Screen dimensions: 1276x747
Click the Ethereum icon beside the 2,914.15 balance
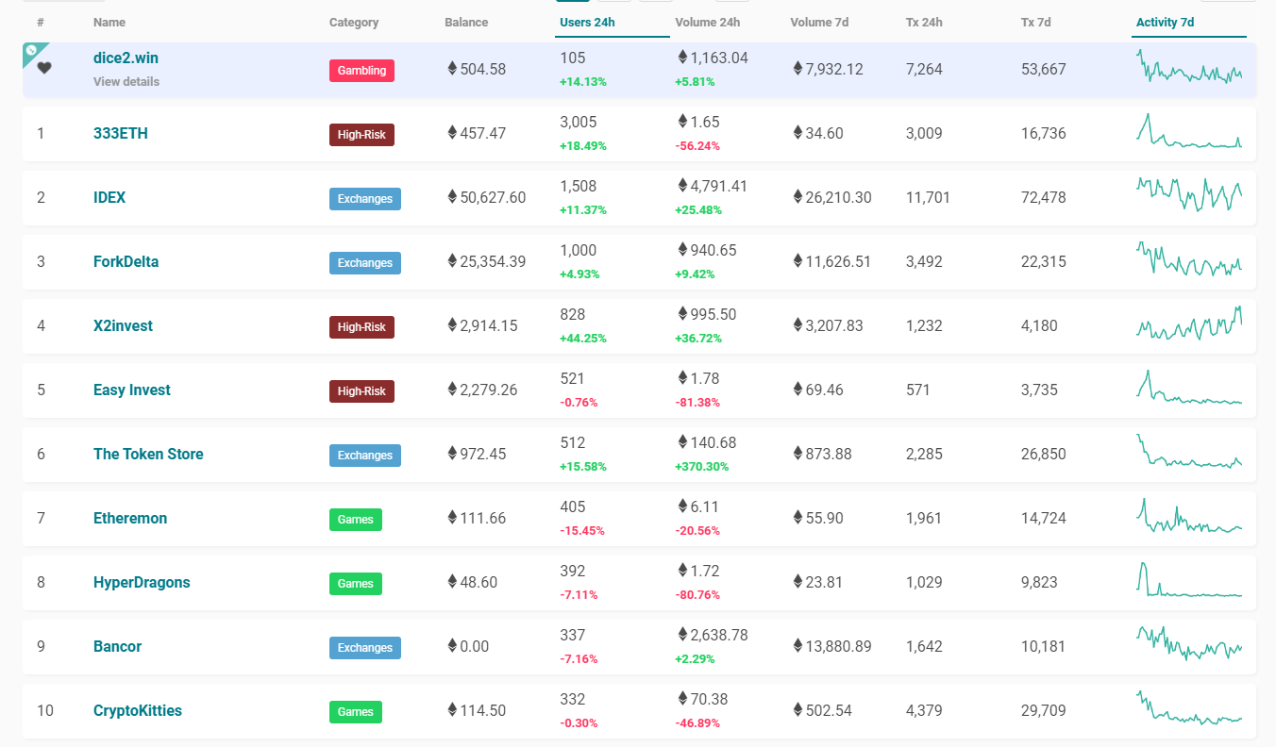coord(452,325)
